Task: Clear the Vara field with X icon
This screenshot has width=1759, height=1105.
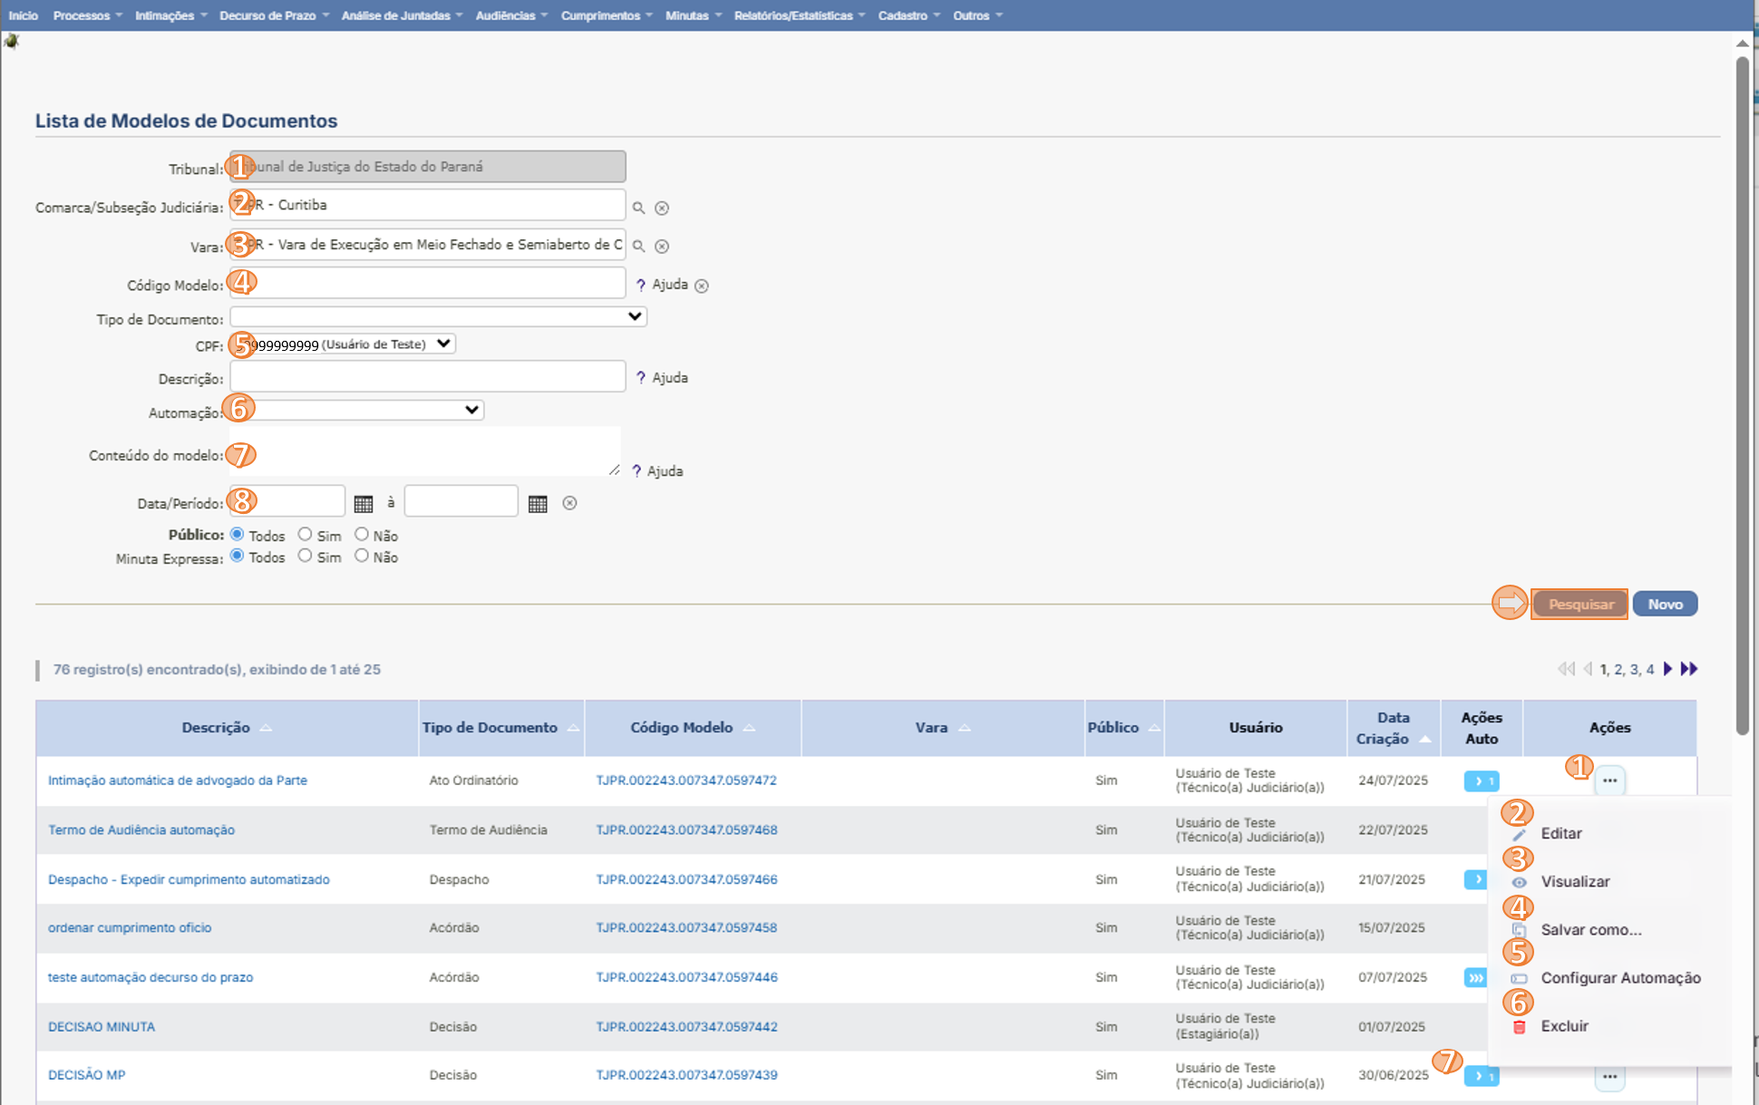Action: (x=662, y=247)
